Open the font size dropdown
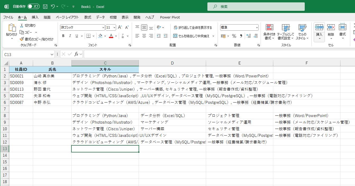Image resolution: width=355 pixels, height=186 pixels. click(x=114, y=27)
